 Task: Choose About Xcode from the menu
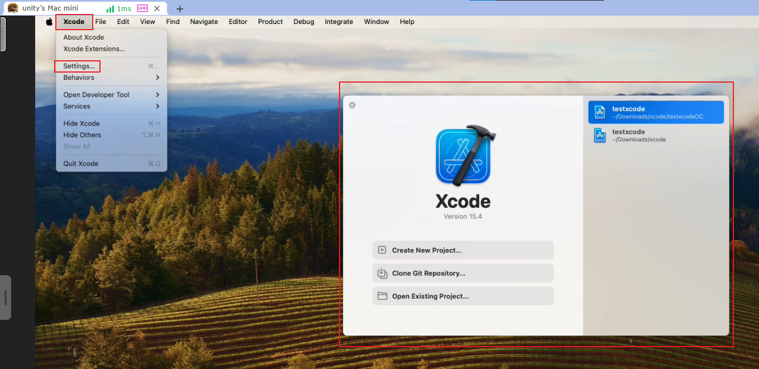pyautogui.click(x=112, y=37)
